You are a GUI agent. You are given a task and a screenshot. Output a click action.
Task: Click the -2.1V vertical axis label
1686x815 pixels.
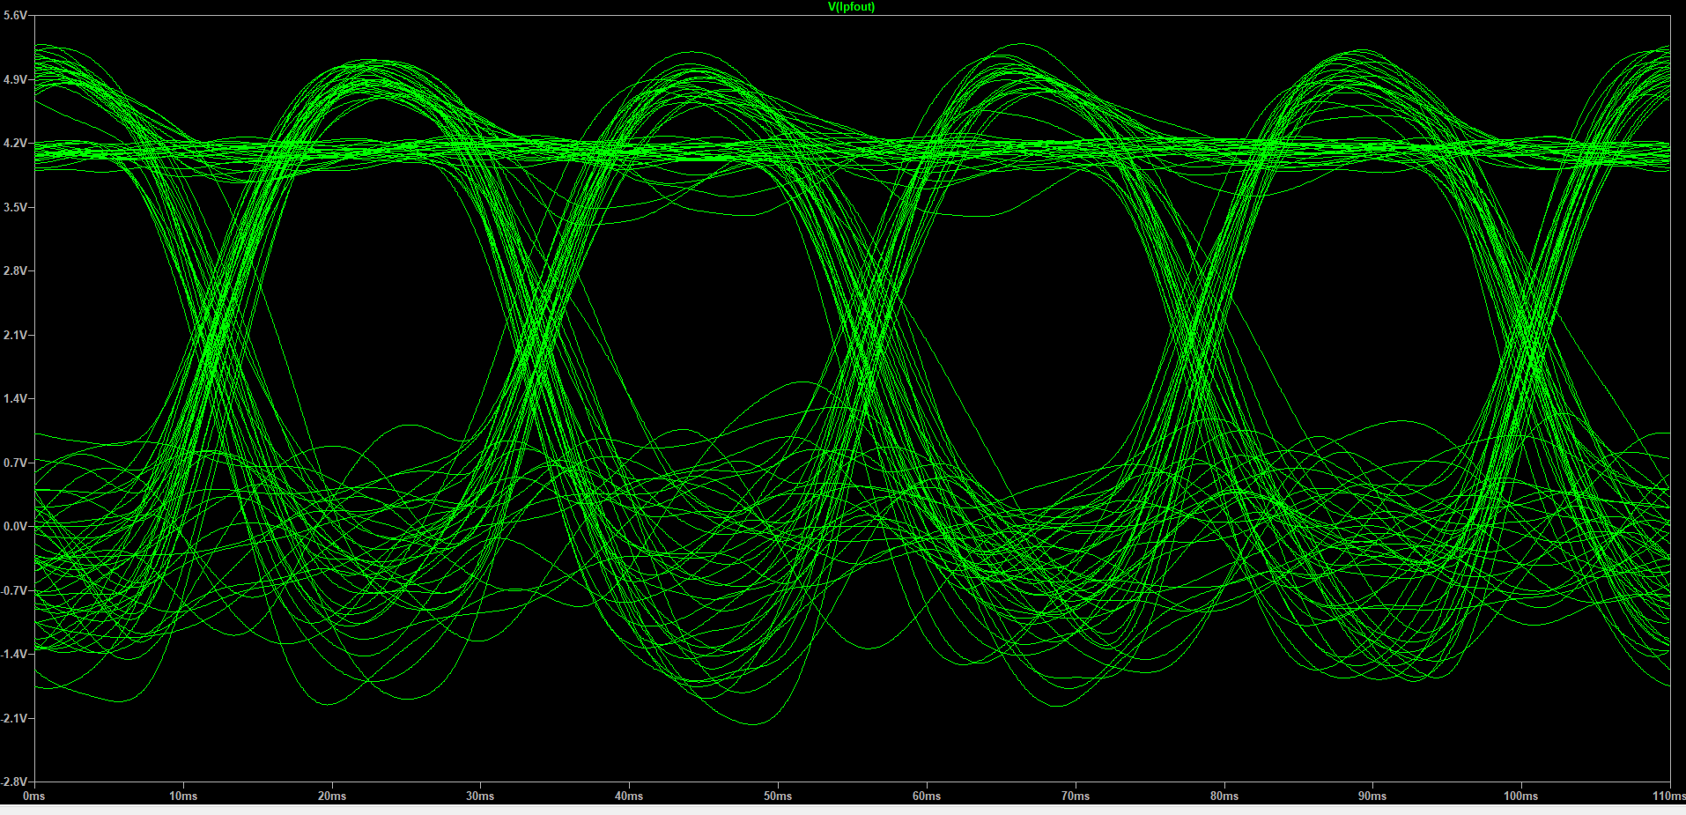click(14, 718)
